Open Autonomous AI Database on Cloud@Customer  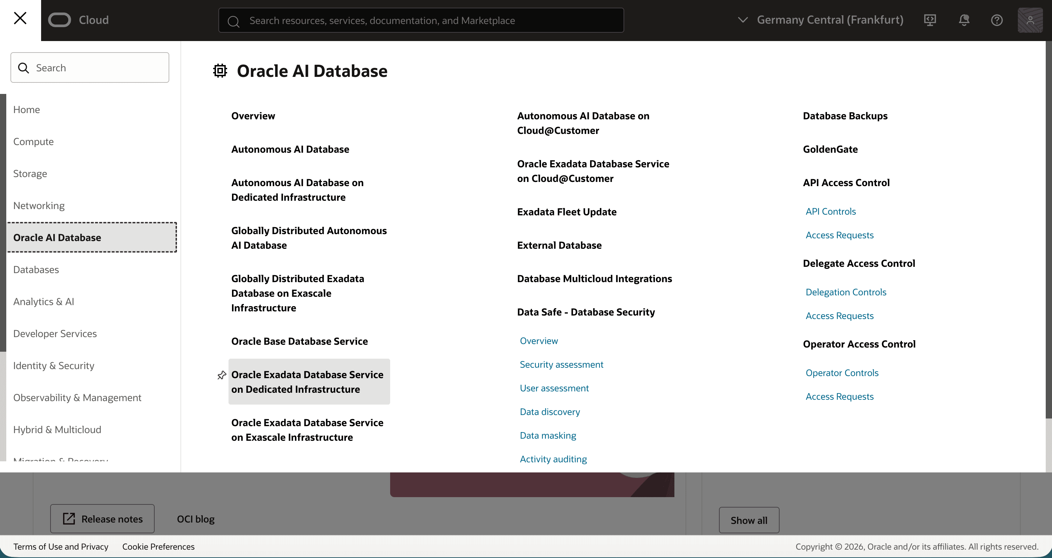(x=583, y=123)
